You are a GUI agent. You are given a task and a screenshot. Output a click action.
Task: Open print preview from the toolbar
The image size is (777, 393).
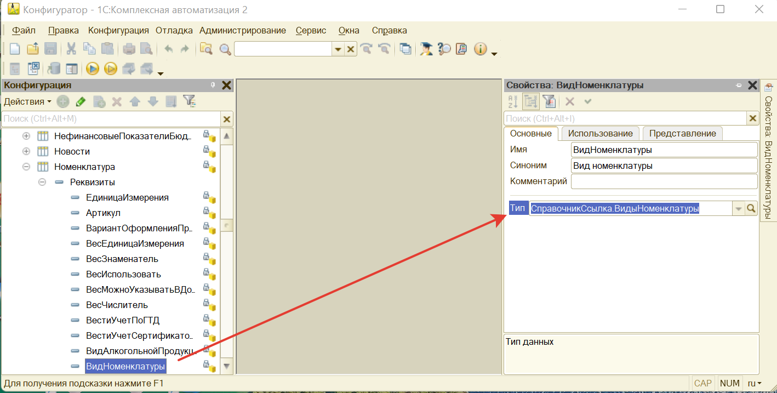point(146,49)
